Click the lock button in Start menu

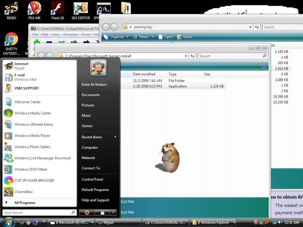[102, 213]
